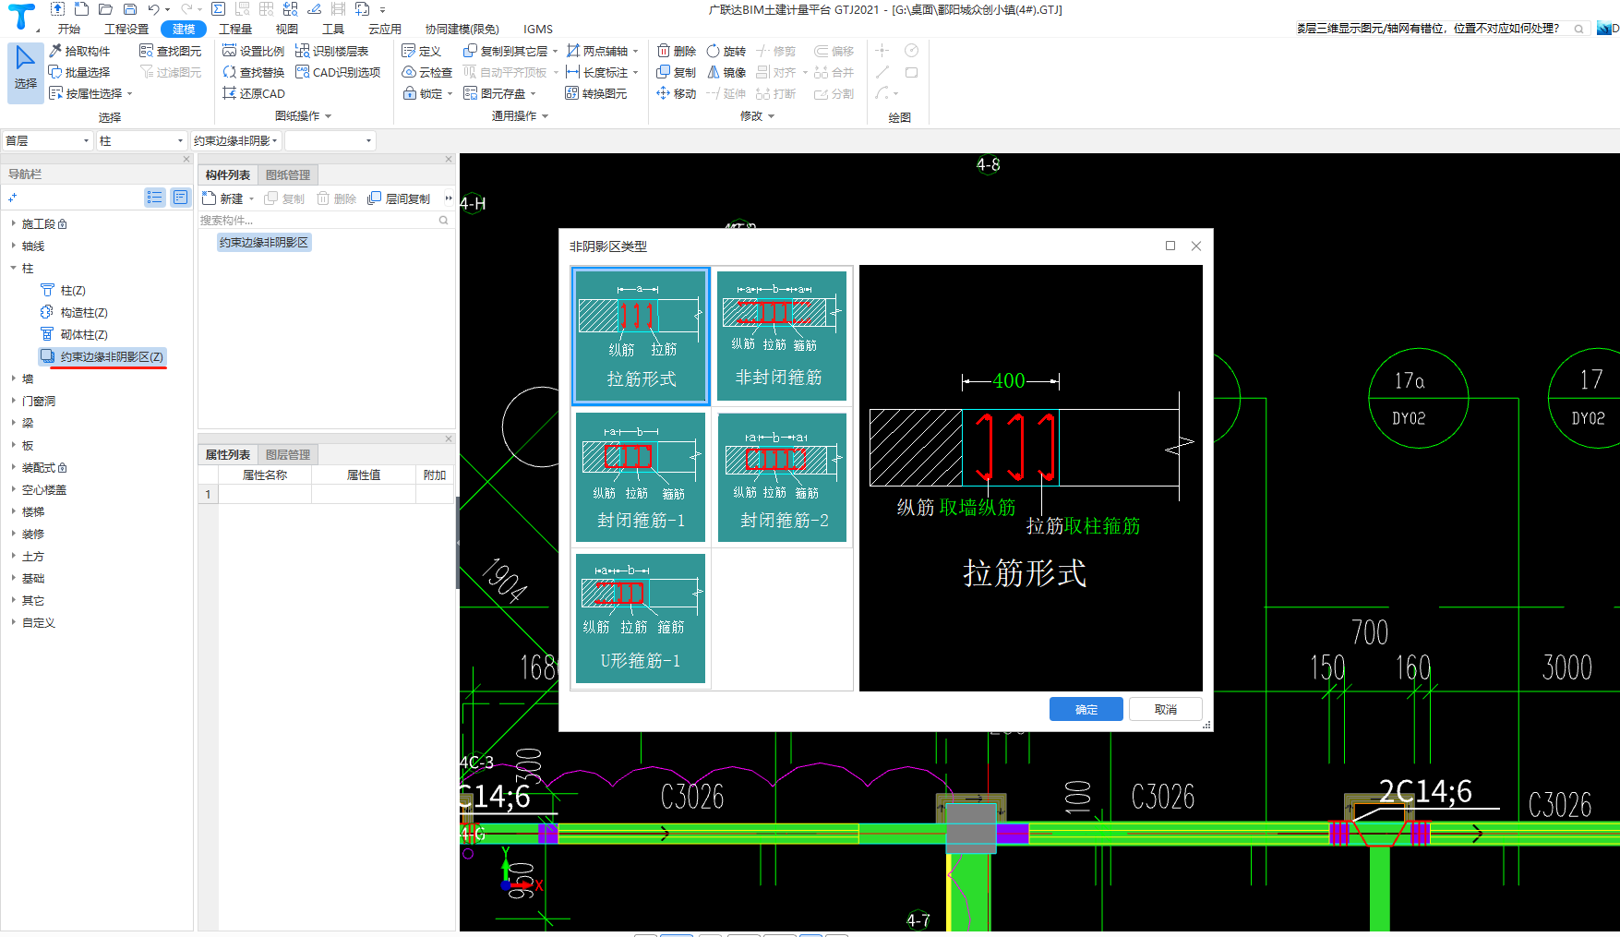Click 取柱箍筋 value in preview

coord(1102,525)
